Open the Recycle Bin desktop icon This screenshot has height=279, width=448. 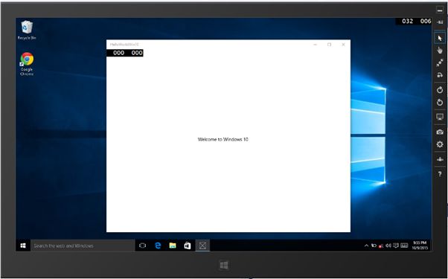pyautogui.click(x=27, y=30)
